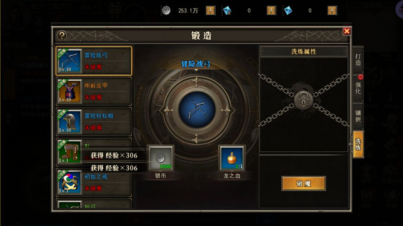Click the silver coin 银币 cost icon
This screenshot has height=226, width=403.
pyautogui.click(x=160, y=158)
